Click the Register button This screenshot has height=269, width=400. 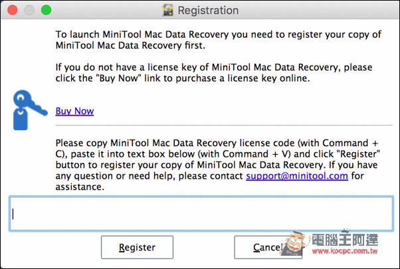point(137,247)
